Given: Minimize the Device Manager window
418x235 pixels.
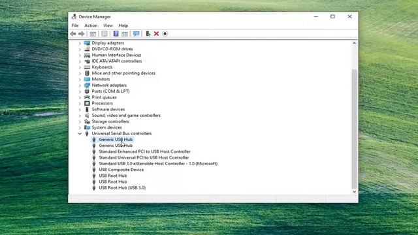Looking at the screenshot, I should click(x=316, y=16).
